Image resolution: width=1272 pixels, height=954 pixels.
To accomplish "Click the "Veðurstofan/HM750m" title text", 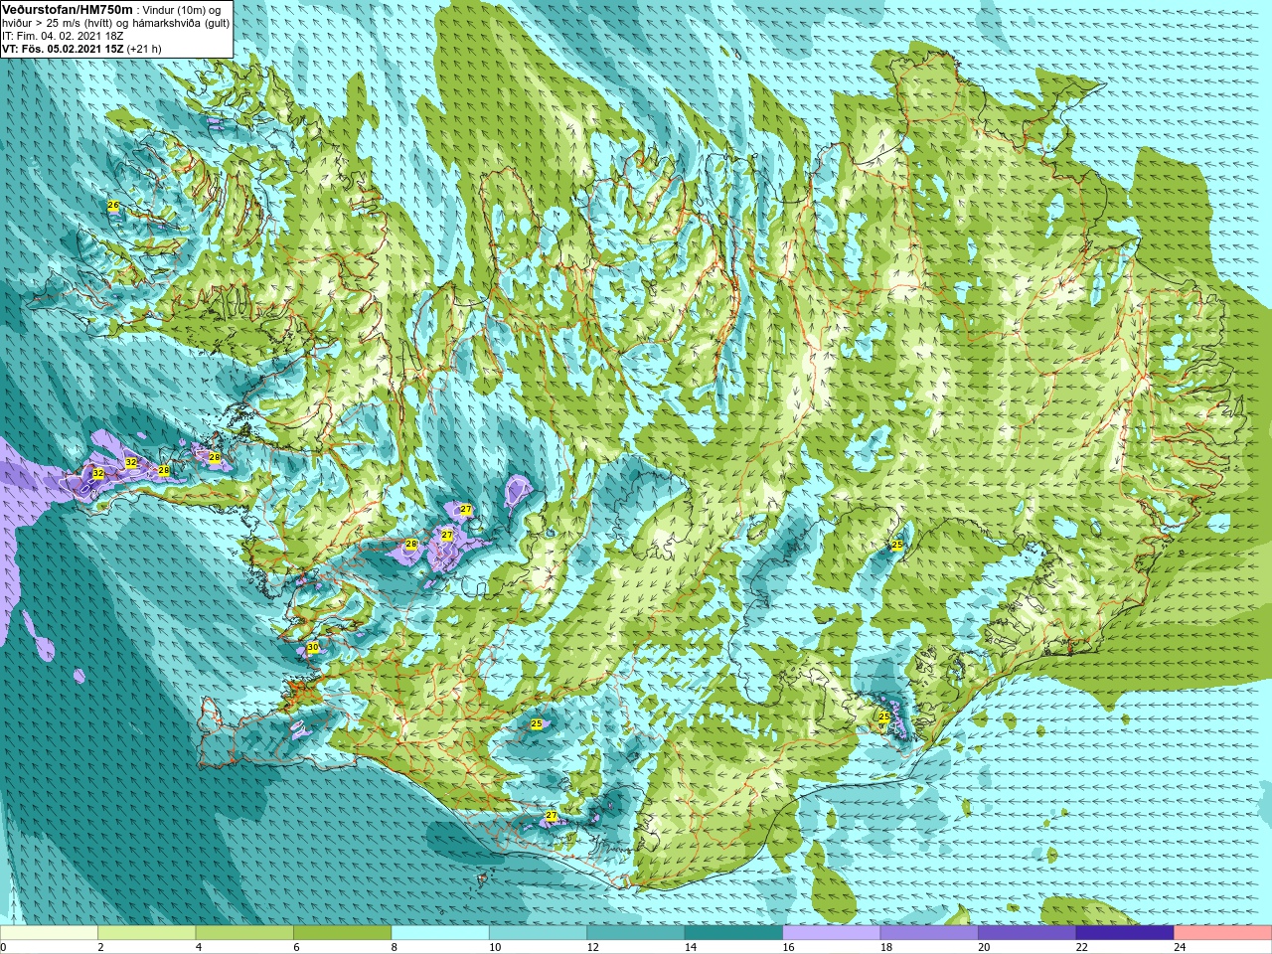I will pyautogui.click(x=68, y=9).
